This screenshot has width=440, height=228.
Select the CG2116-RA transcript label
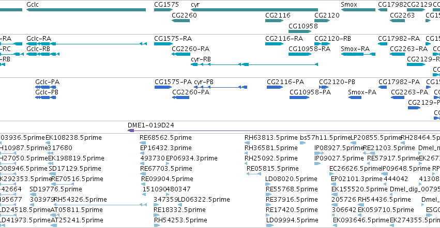[x=284, y=38]
